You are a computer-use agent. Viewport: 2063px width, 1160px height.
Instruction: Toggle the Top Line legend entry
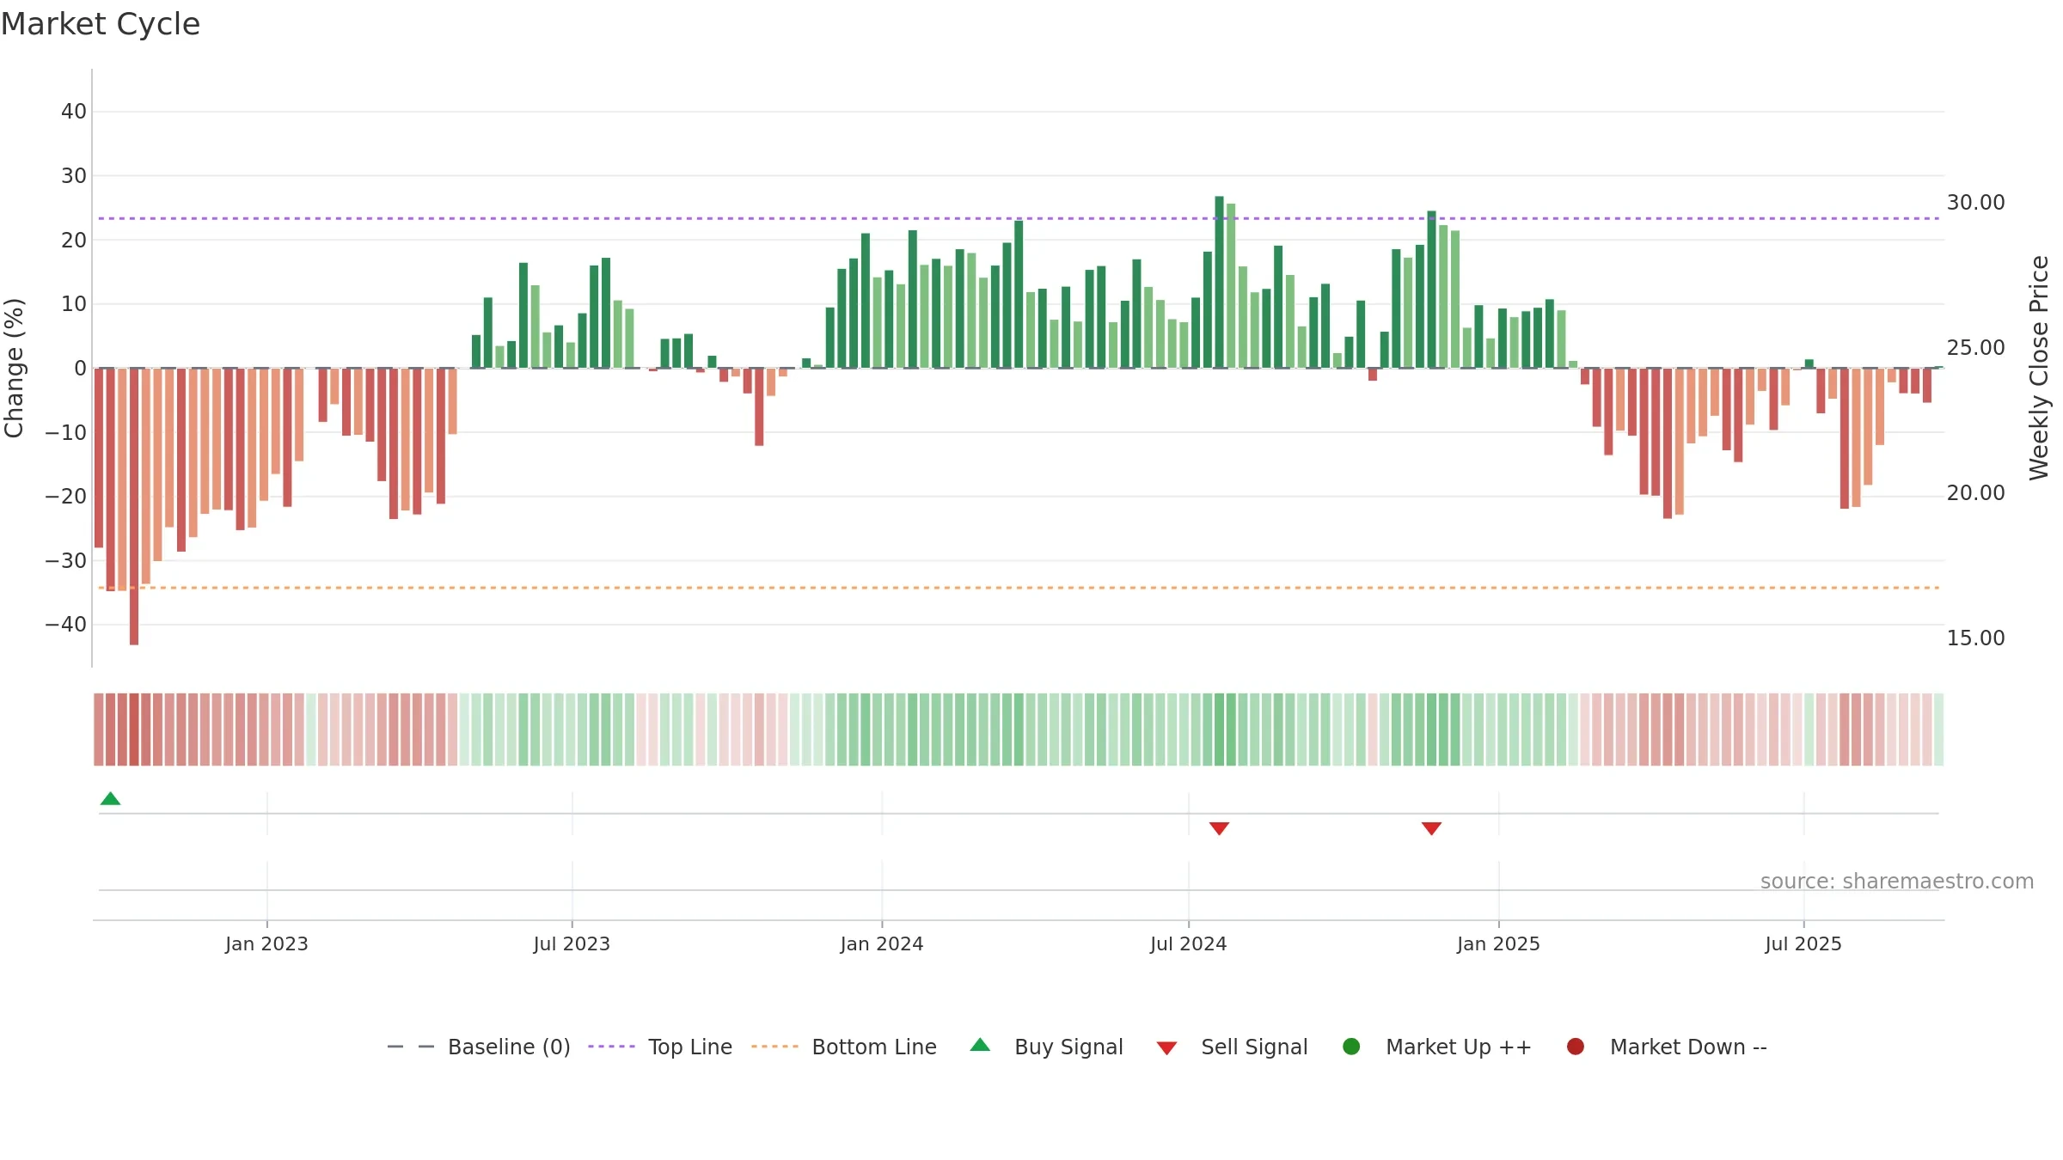point(660,1047)
